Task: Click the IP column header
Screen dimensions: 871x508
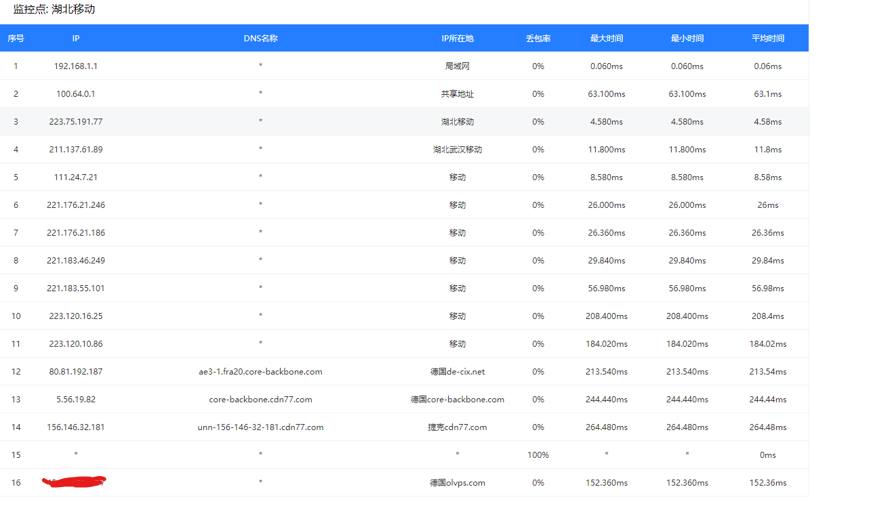Action: point(76,39)
